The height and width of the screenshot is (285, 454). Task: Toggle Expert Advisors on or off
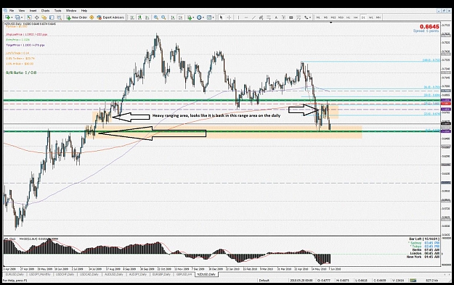(110, 17)
